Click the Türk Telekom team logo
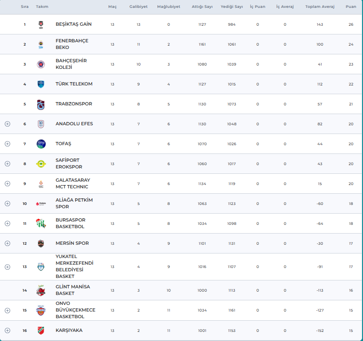This screenshot has width=363, height=341. (x=41, y=84)
